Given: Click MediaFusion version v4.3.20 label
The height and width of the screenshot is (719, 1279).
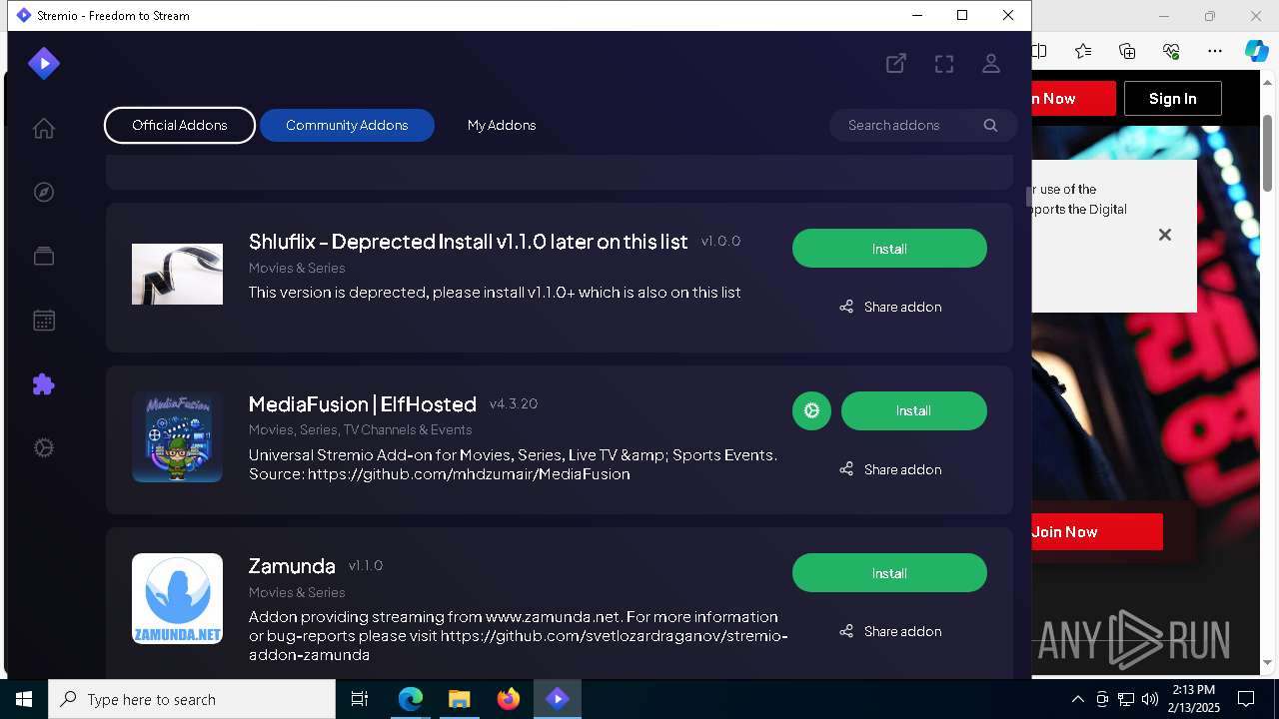Looking at the screenshot, I should point(514,404).
